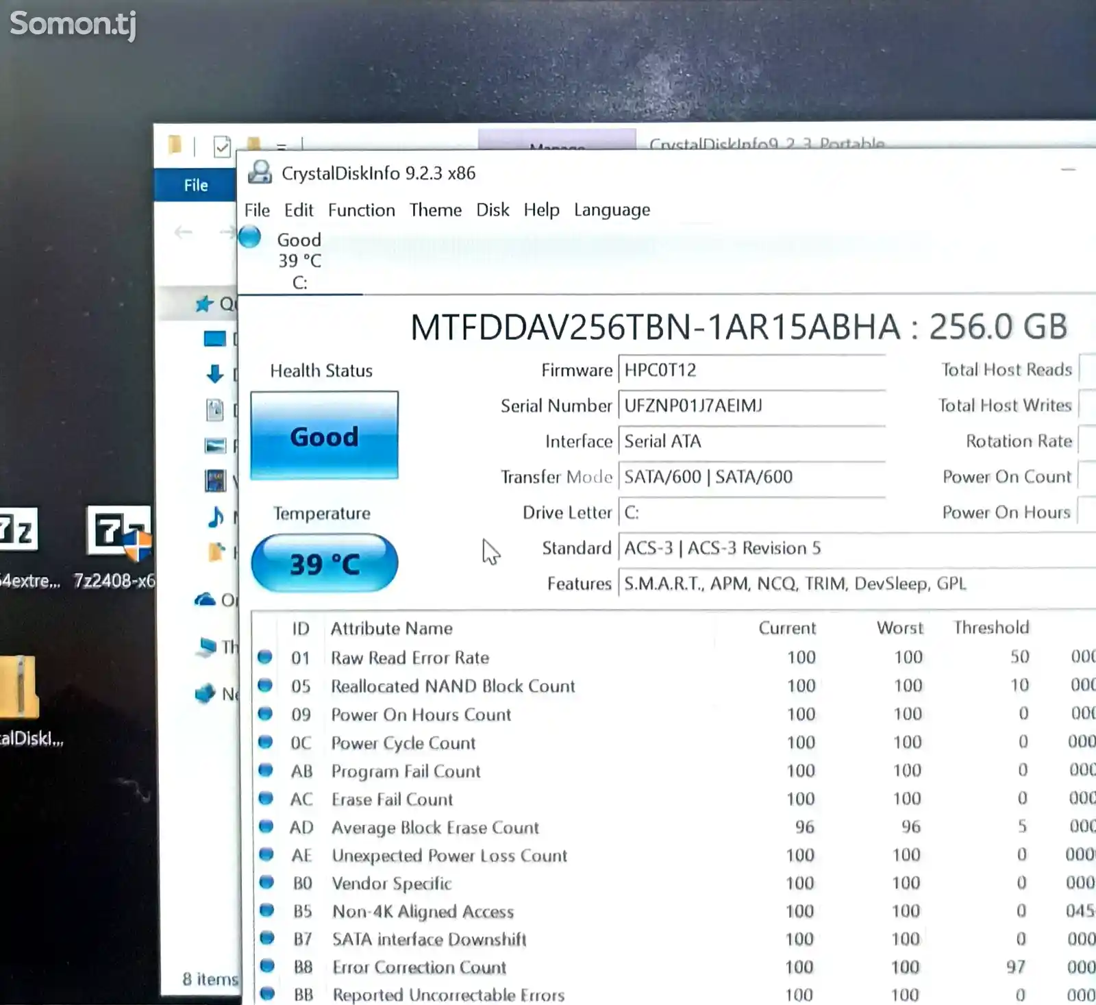The height and width of the screenshot is (1005, 1096).
Task: Click the Serial Number field
Action: point(751,406)
